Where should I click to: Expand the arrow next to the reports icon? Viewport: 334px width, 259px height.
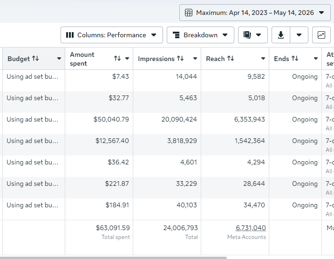[x=259, y=35]
